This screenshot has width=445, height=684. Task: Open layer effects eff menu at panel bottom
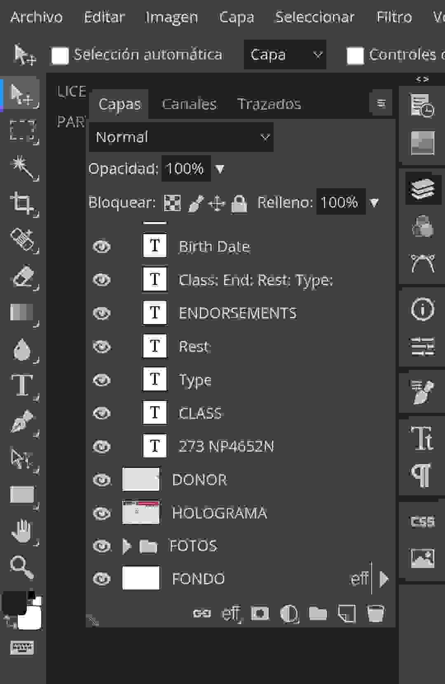point(231,614)
